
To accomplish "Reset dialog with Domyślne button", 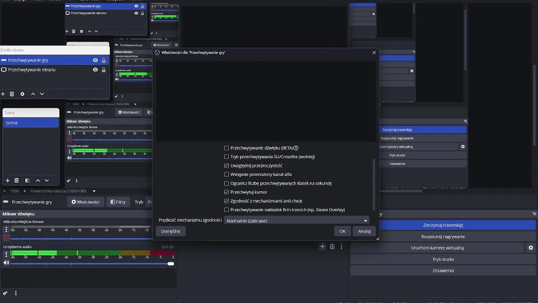I will 171,231.
